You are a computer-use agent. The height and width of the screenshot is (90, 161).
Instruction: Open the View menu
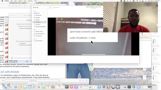click(25, 1)
